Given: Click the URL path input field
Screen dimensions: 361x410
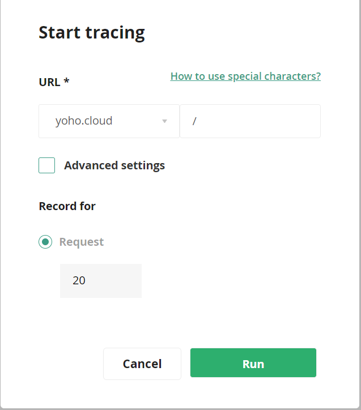Looking at the screenshot, I should click(x=250, y=121).
